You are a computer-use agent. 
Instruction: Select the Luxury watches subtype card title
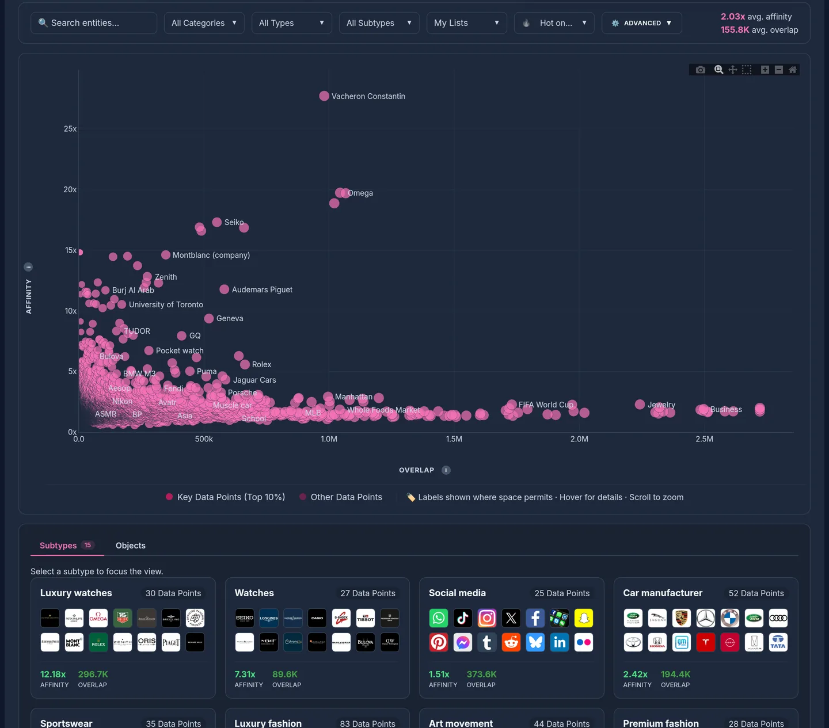(76, 593)
